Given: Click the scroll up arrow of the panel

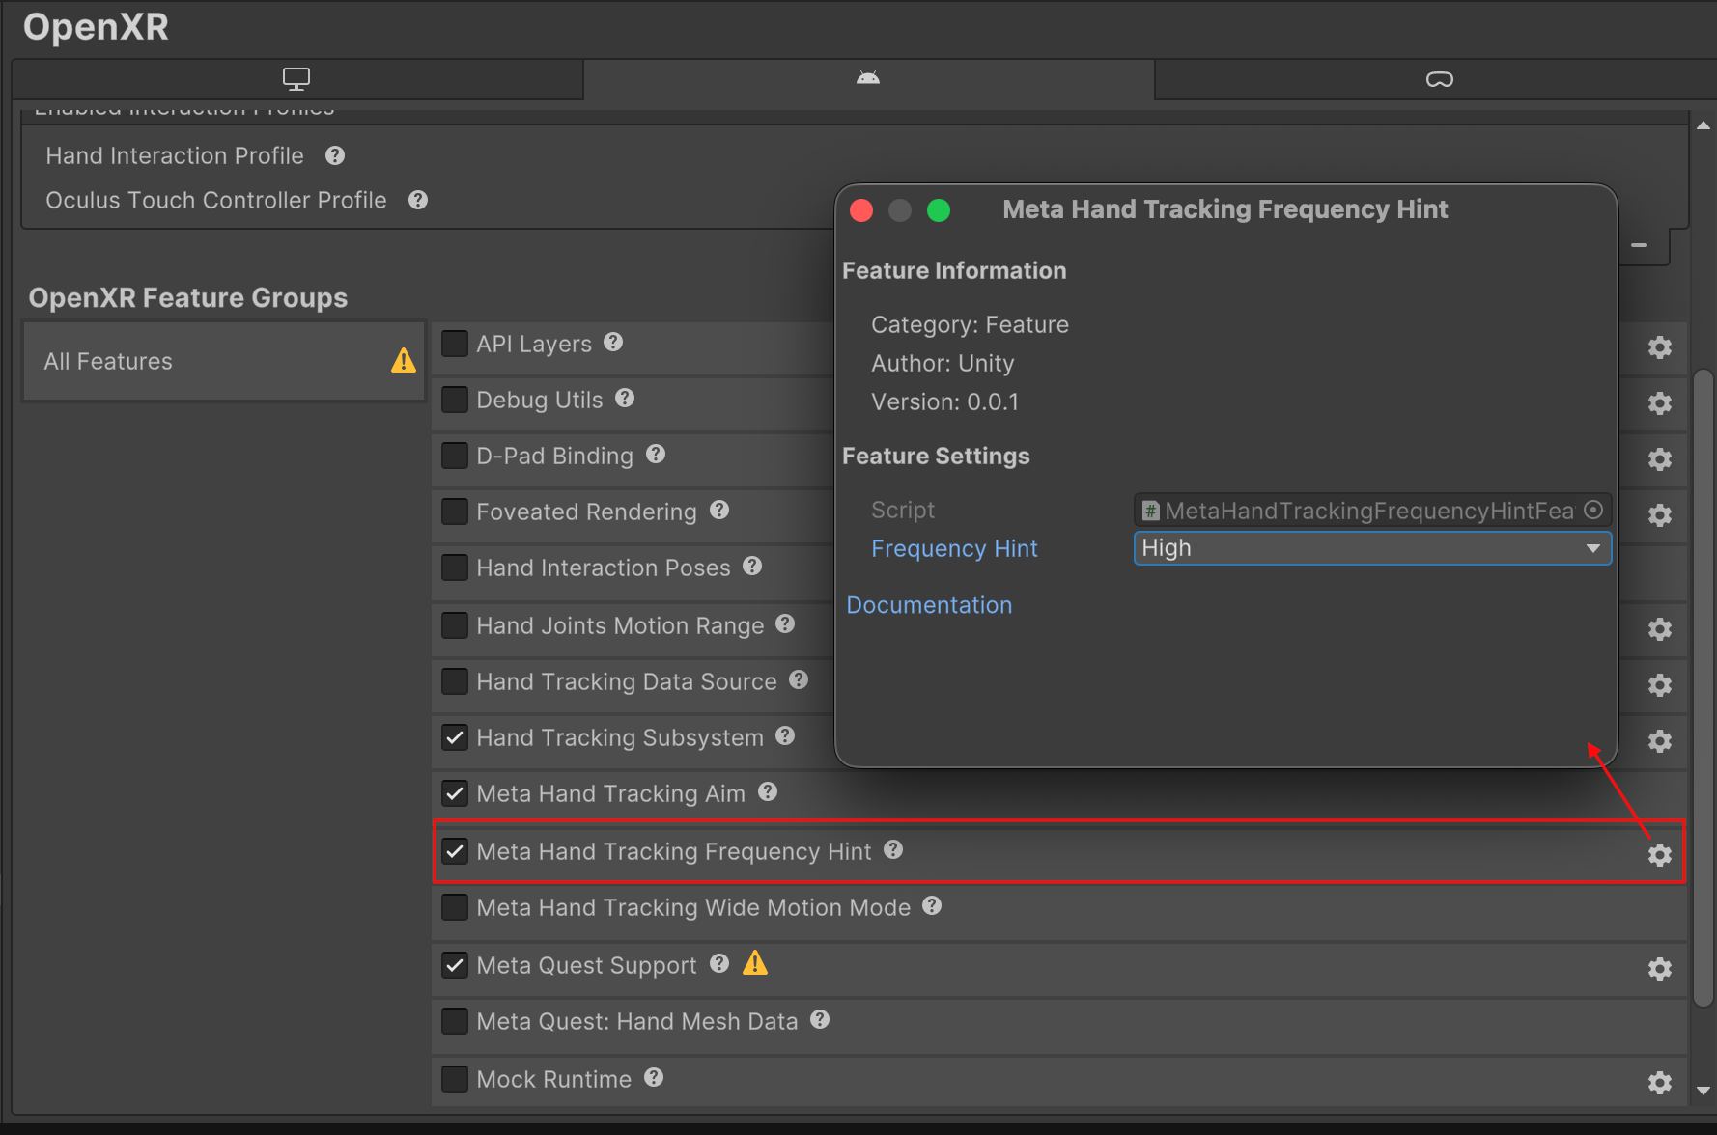Looking at the screenshot, I should pos(1703,125).
